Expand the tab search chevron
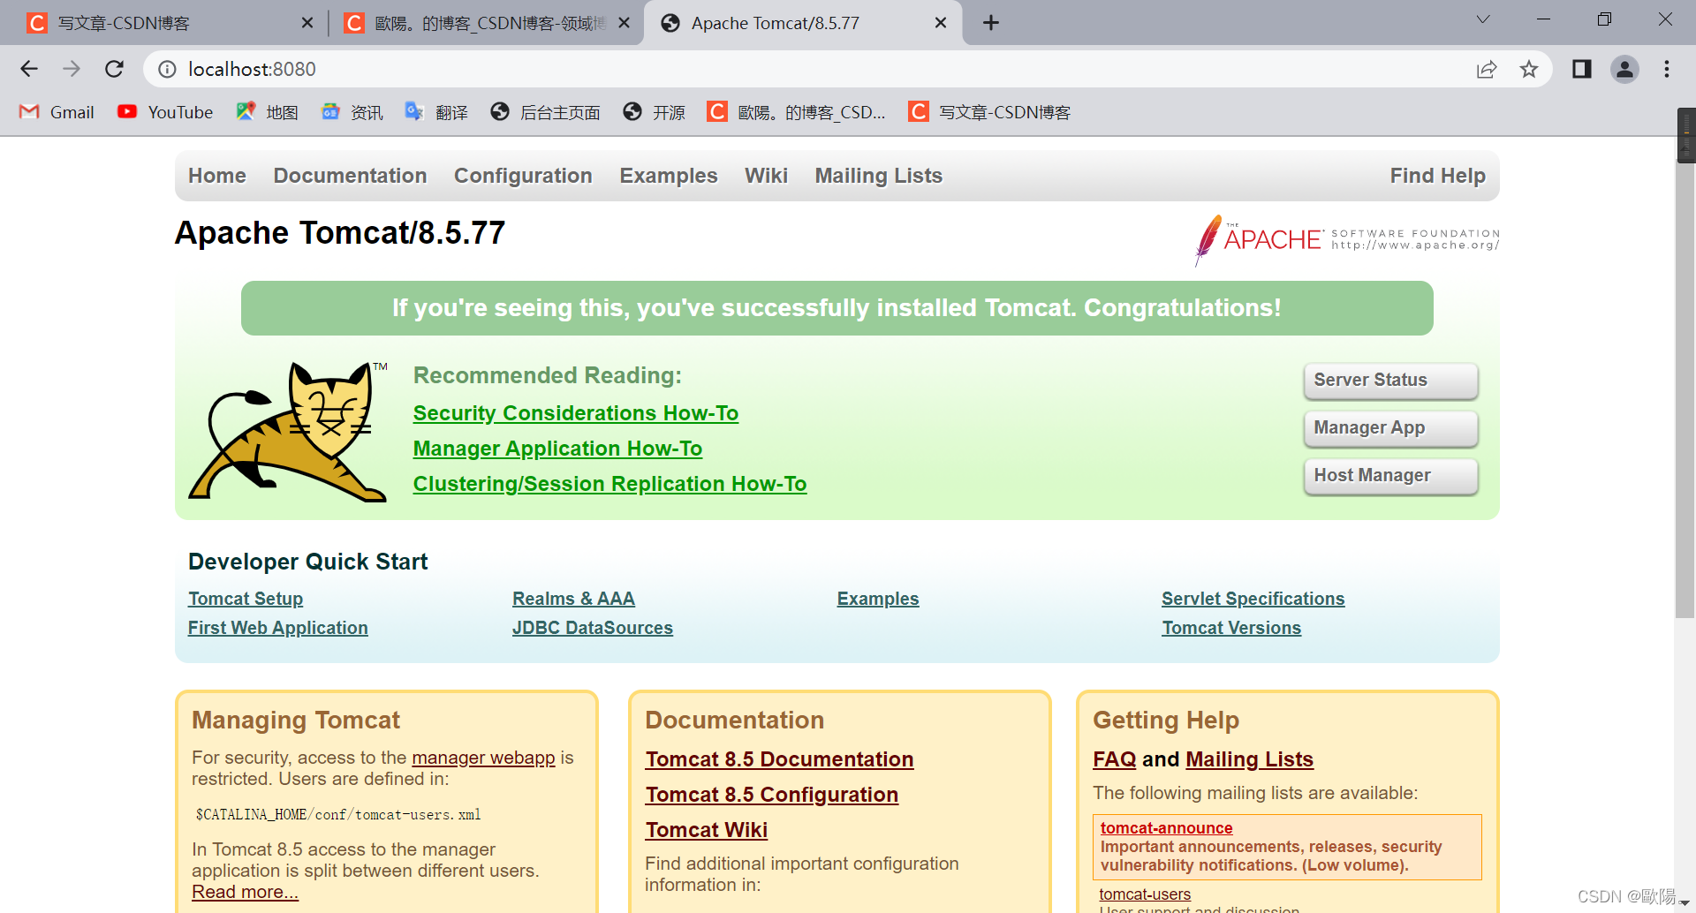1696x913 pixels. click(1483, 19)
